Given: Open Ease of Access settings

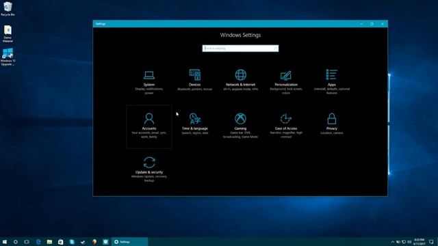Looking at the screenshot, I should point(286,126).
